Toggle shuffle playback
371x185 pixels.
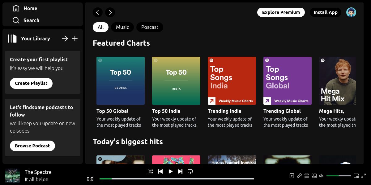pos(150,171)
